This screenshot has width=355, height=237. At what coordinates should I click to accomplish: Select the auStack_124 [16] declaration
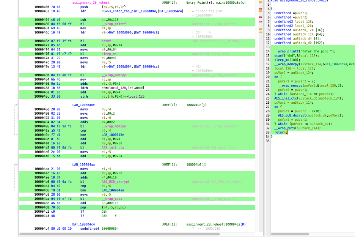pyautogui.click(x=299, y=30)
